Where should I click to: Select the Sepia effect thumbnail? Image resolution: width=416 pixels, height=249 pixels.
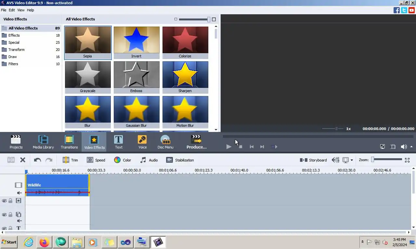tap(88, 43)
